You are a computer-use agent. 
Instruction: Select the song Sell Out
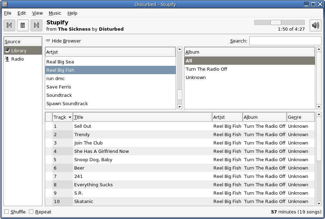pos(180,126)
